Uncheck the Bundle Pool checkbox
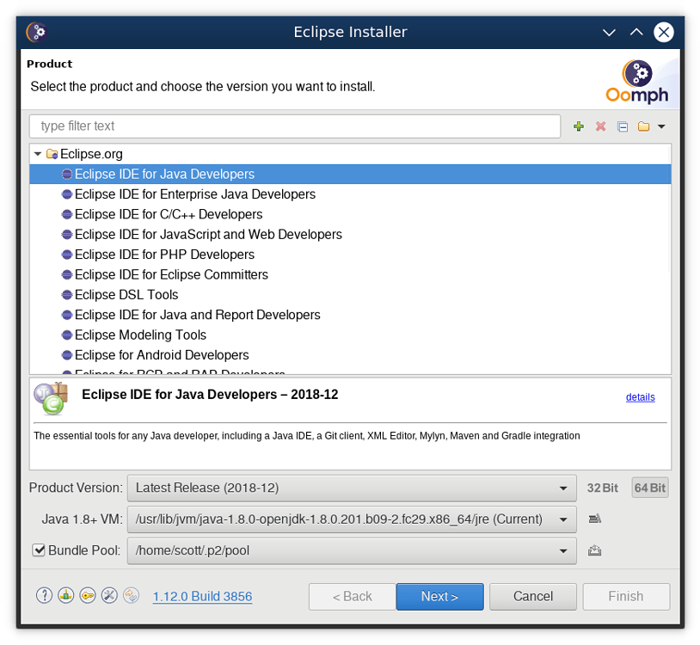The image size is (700, 645). [x=39, y=550]
